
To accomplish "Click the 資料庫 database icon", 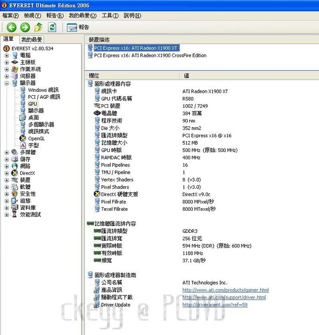I will (14, 208).
